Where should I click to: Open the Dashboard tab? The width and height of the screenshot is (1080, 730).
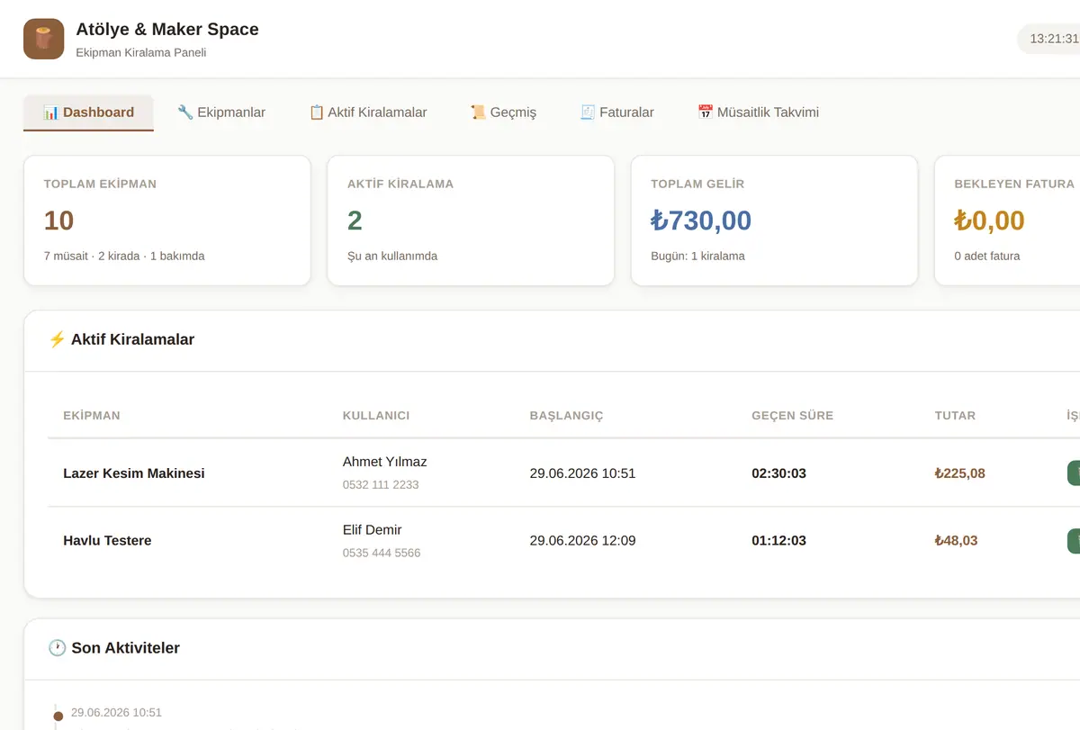[88, 113]
